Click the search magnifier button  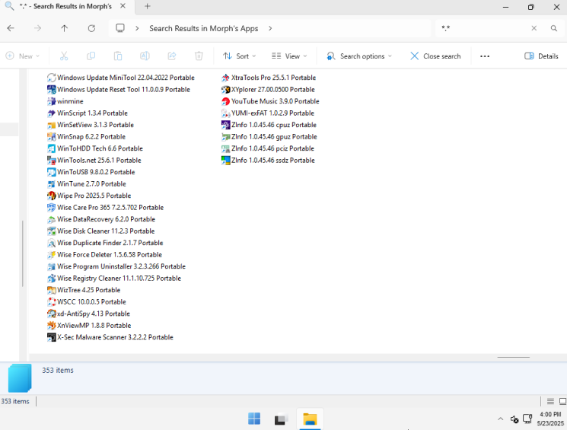coord(553,28)
